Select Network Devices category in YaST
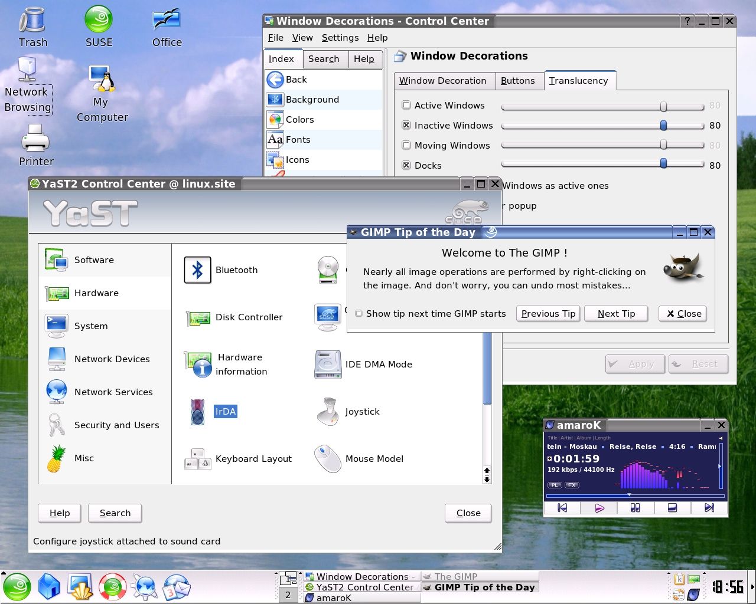 (x=104, y=359)
